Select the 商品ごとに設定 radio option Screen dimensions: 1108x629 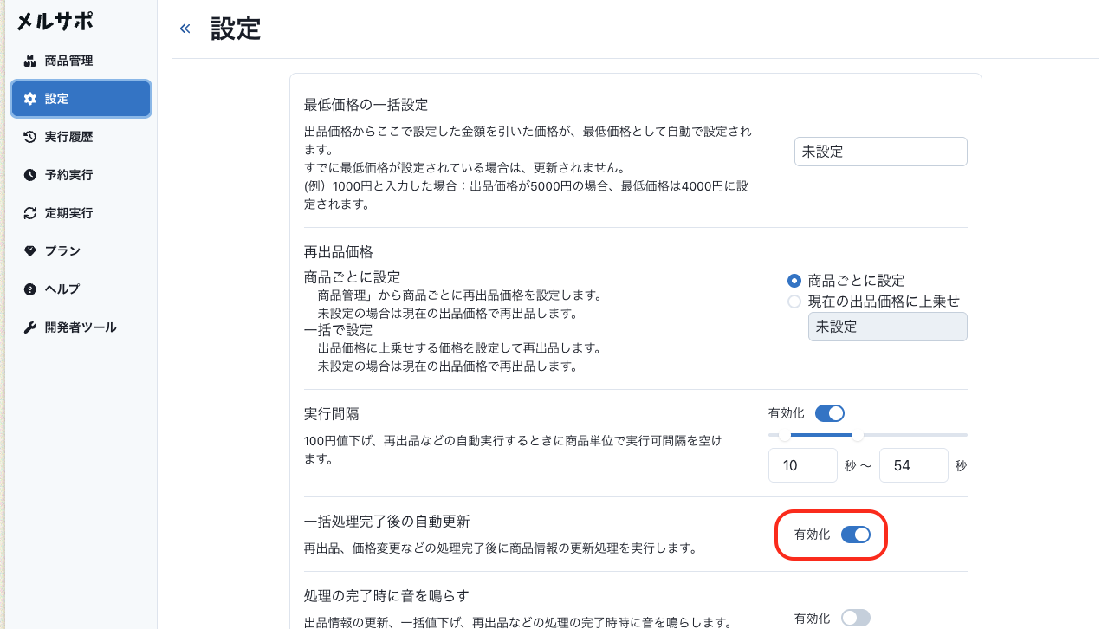pyautogui.click(x=794, y=281)
